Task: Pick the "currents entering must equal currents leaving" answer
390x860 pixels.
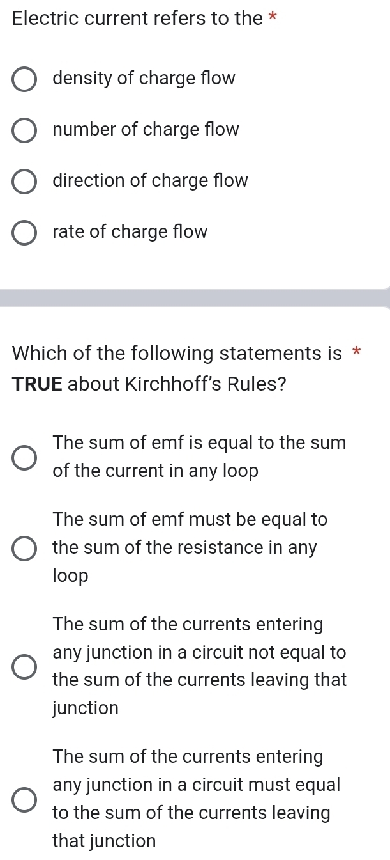Action: (x=24, y=799)
